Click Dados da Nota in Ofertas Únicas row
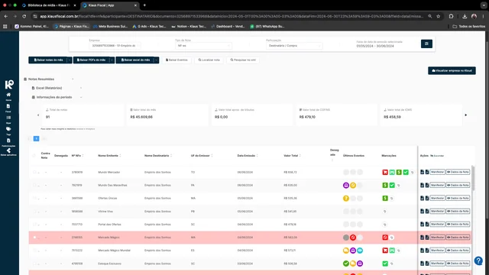 click(x=458, y=199)
